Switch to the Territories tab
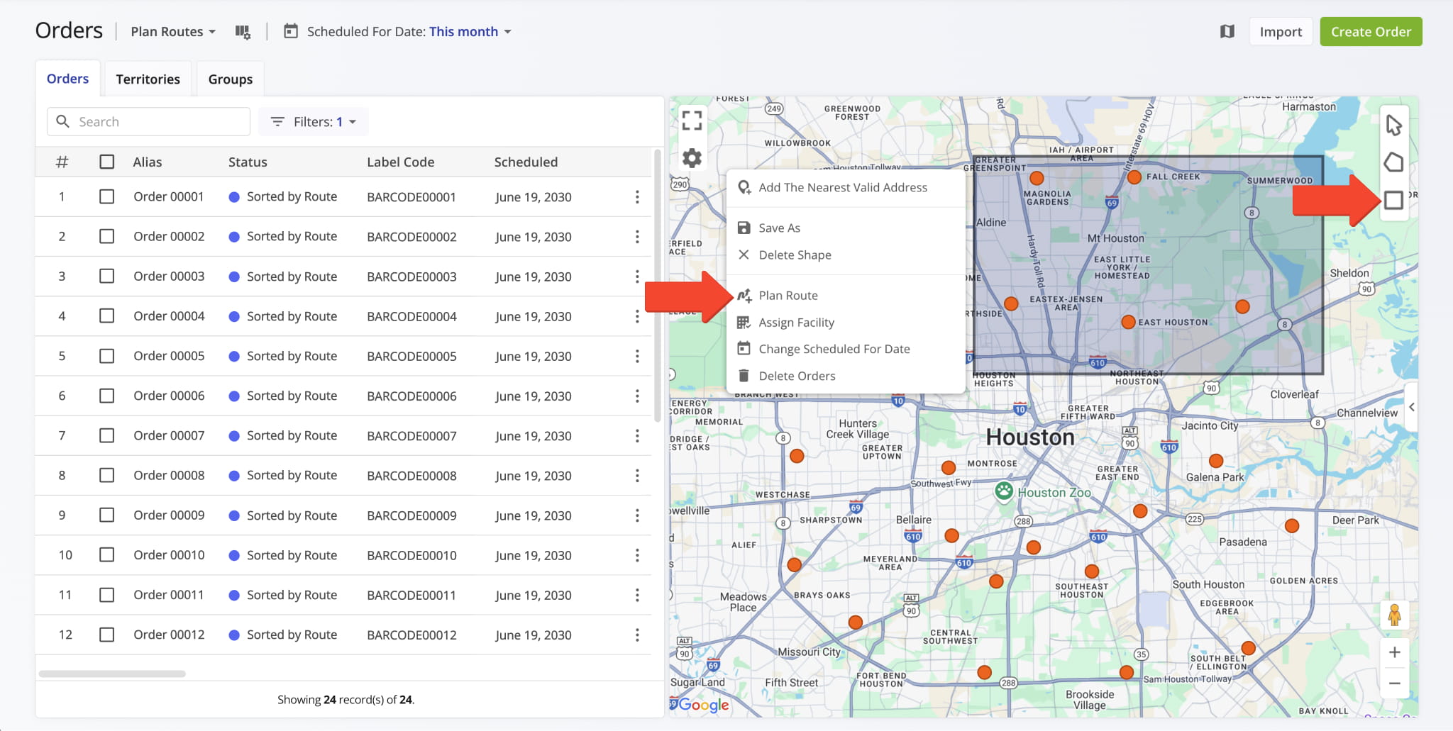Image resolution: width=1453 pixels, height=731 pixels. (x=148, y=79)
